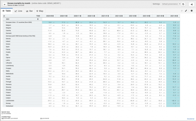Click the TIME header label
This screenshot has height=121, width=196.
[38, 16]
